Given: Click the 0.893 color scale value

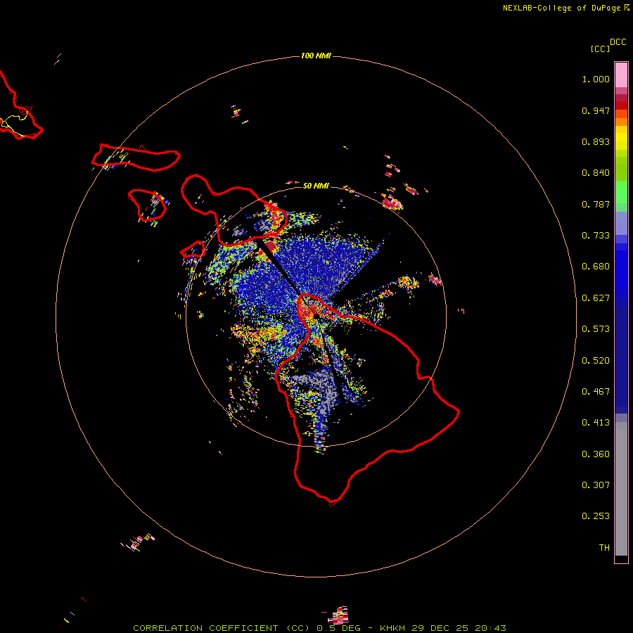Looking at the screenshot, I should click(596, 141).
